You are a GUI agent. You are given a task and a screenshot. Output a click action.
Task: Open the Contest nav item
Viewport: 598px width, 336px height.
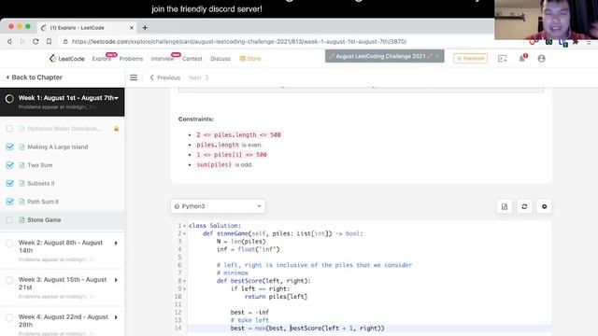click(x=192, y=59)
